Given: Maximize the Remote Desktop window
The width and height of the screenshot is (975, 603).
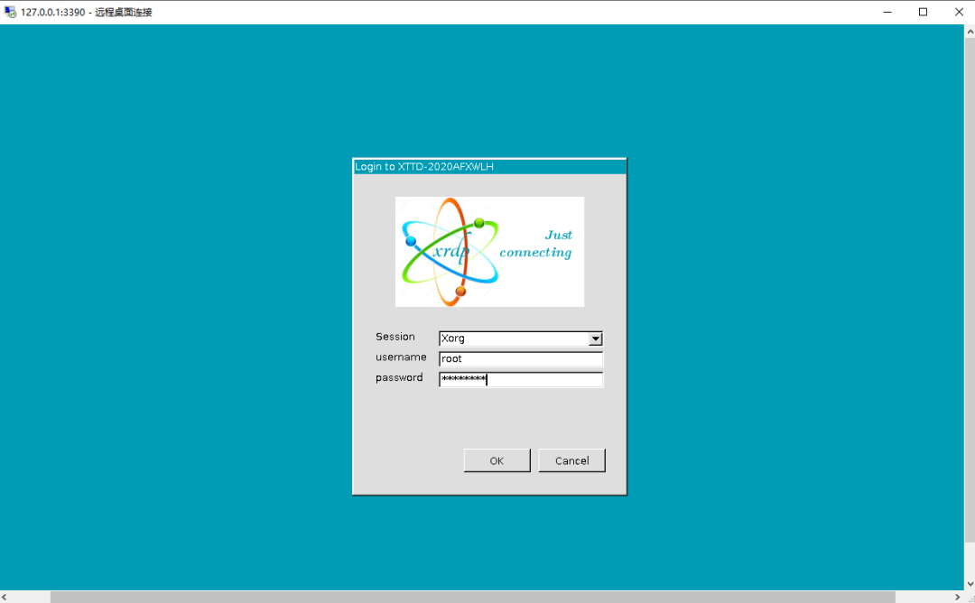Looking at the screenshot, I should [x=923, y=12].
